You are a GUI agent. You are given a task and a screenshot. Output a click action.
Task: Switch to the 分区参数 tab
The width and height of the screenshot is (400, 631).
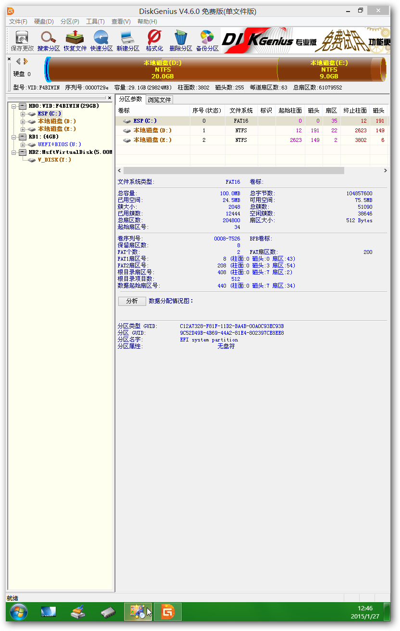pos(130,99)
